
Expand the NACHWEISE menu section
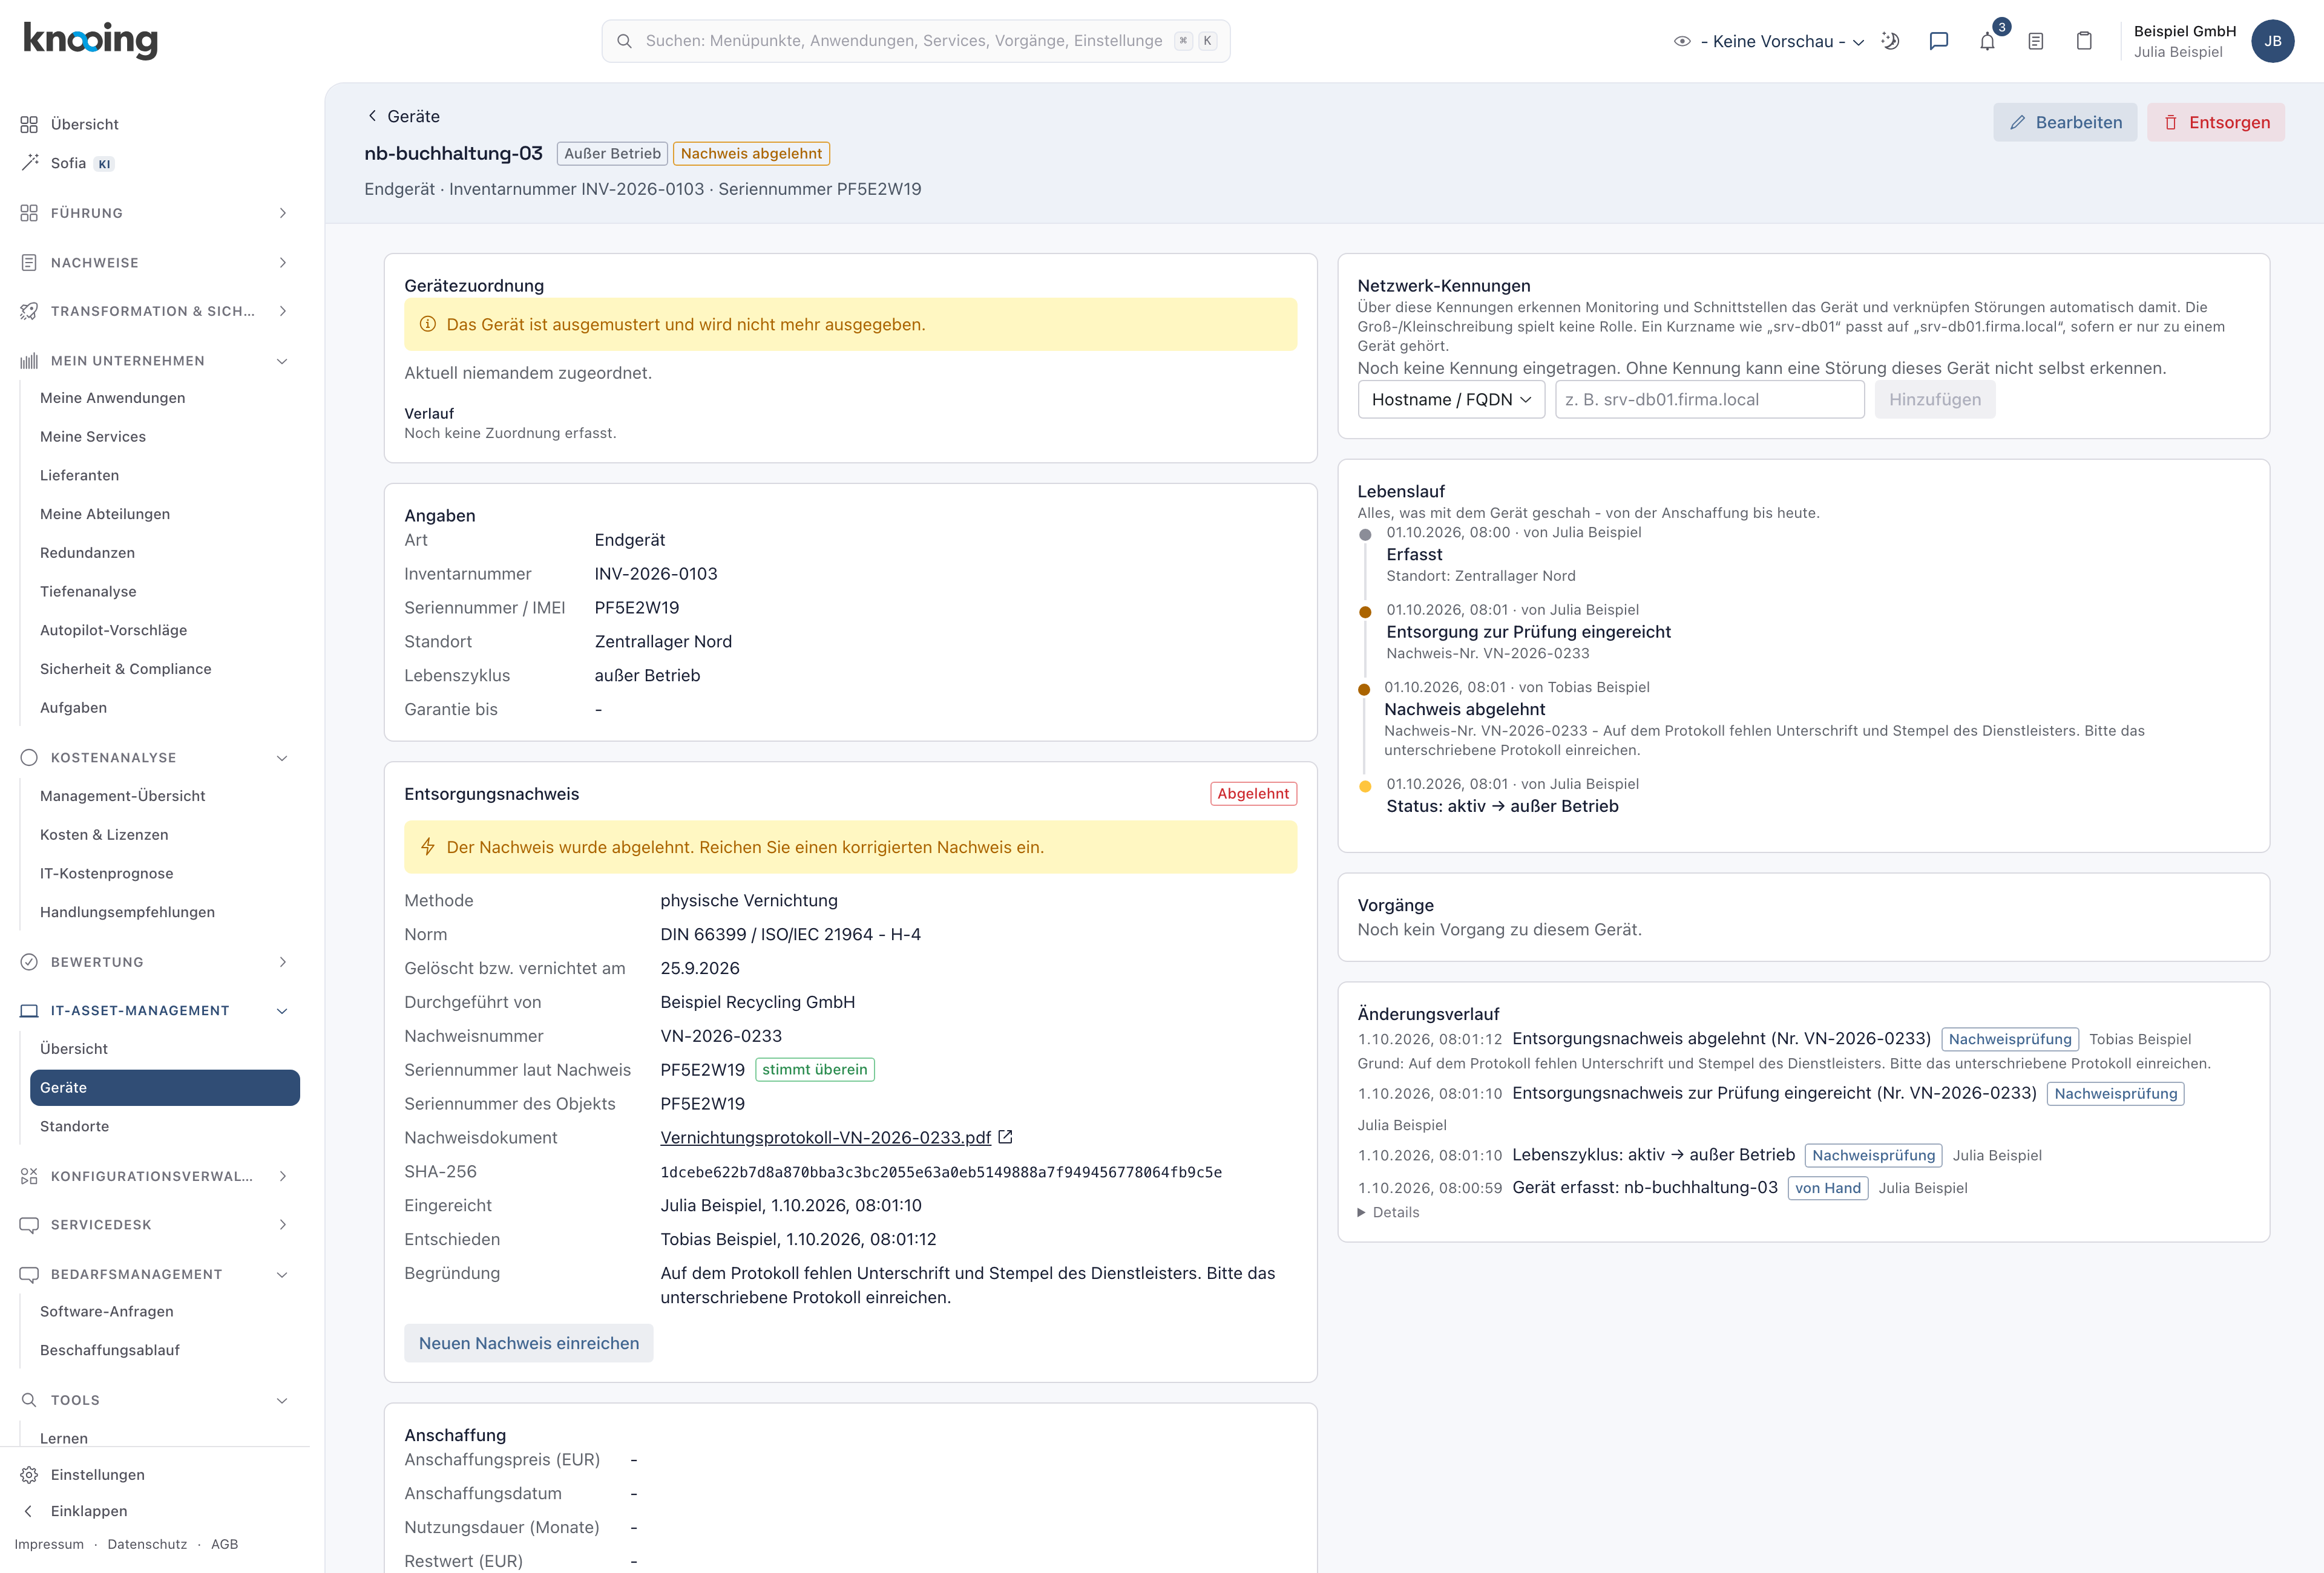155,263
